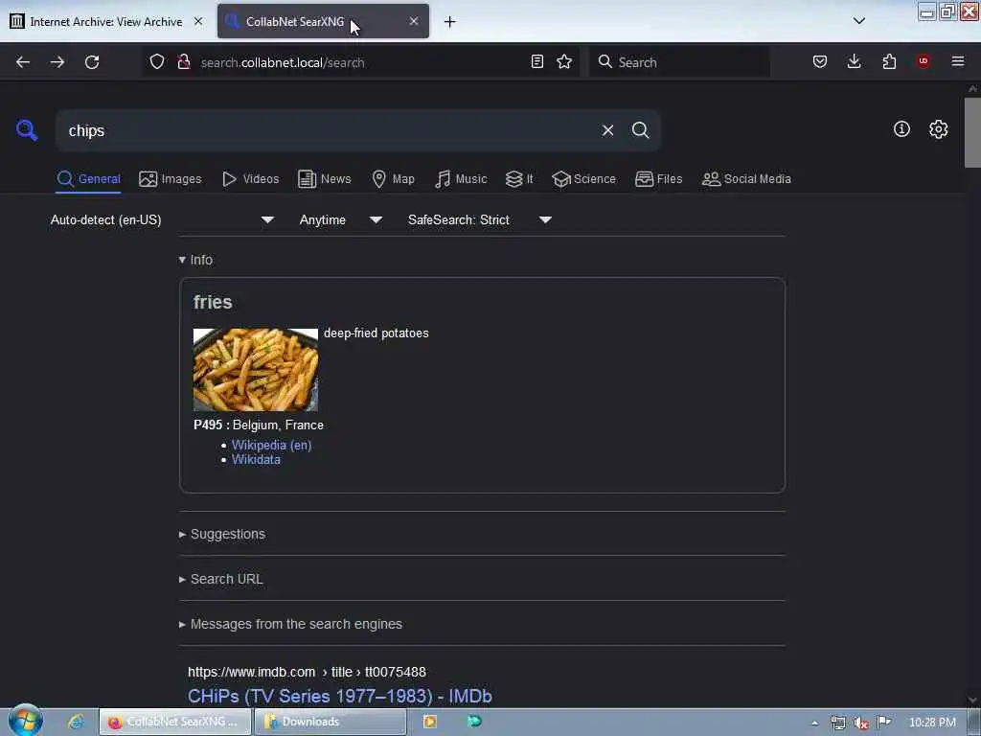Switch to Videos category
The height and width of the screenshot is (736, 981).
tap(250, 179)
